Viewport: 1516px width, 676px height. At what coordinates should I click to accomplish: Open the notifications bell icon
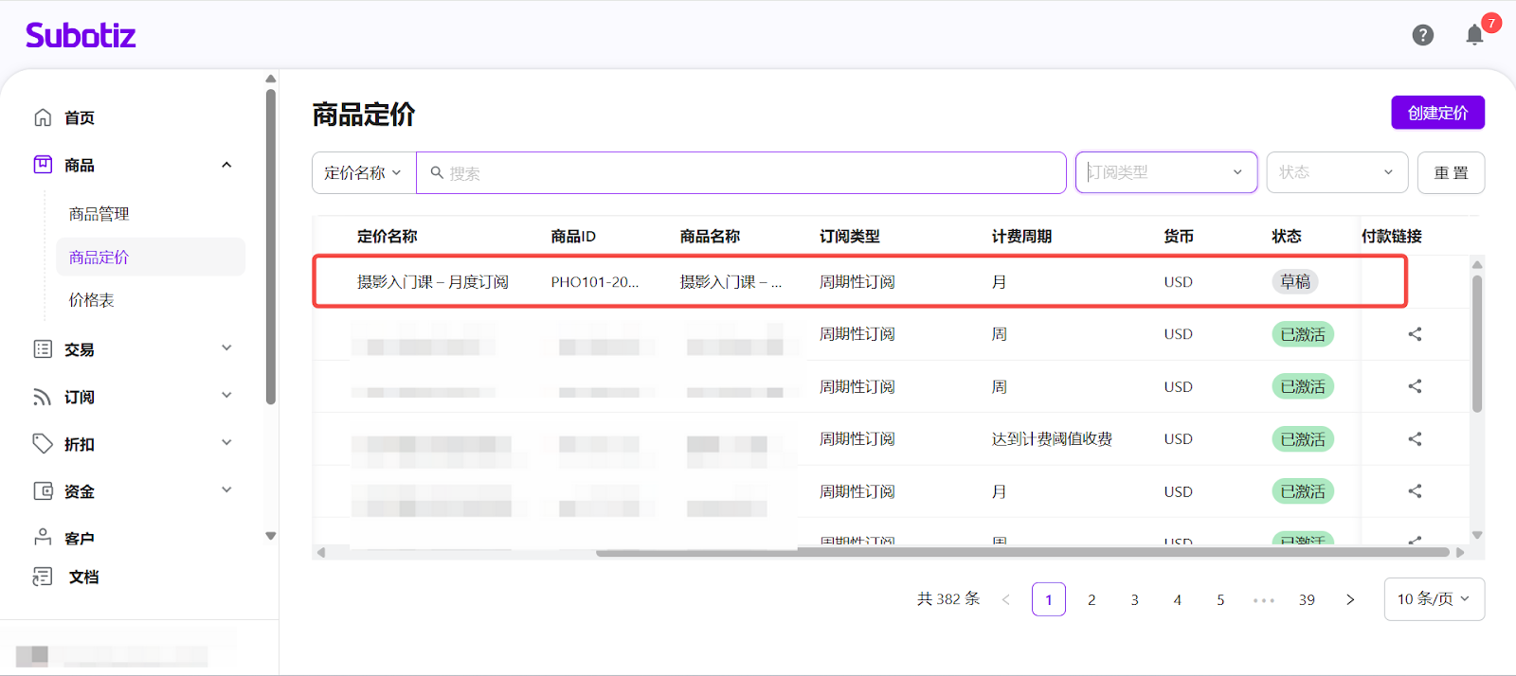pos(1474,36)
